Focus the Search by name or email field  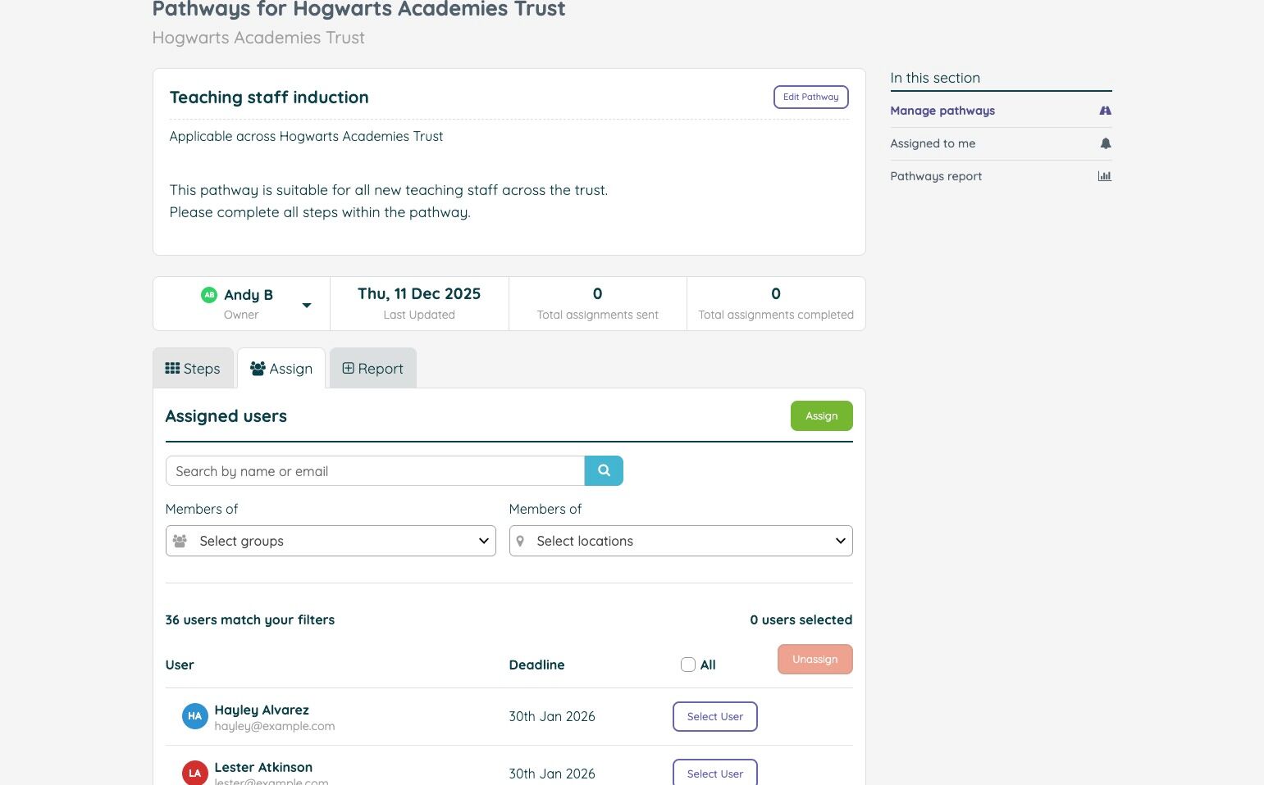coord(375,471)
